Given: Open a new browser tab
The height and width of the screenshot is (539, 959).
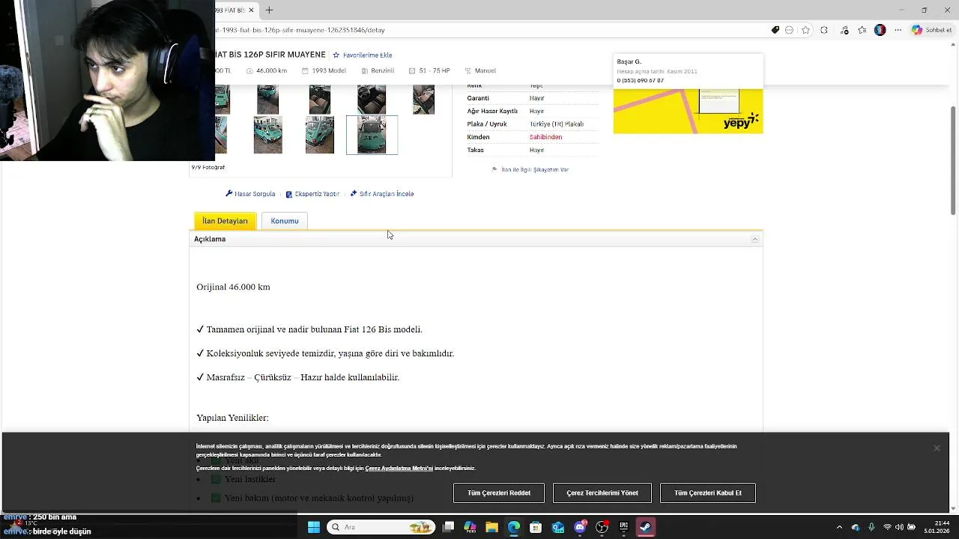Looking at the screenshot, I should pyautogui.click(x=269, y=10).
